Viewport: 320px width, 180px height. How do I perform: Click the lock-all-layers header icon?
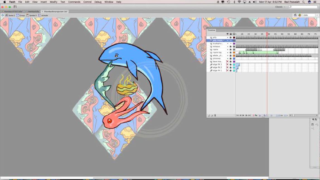[231, 34]
